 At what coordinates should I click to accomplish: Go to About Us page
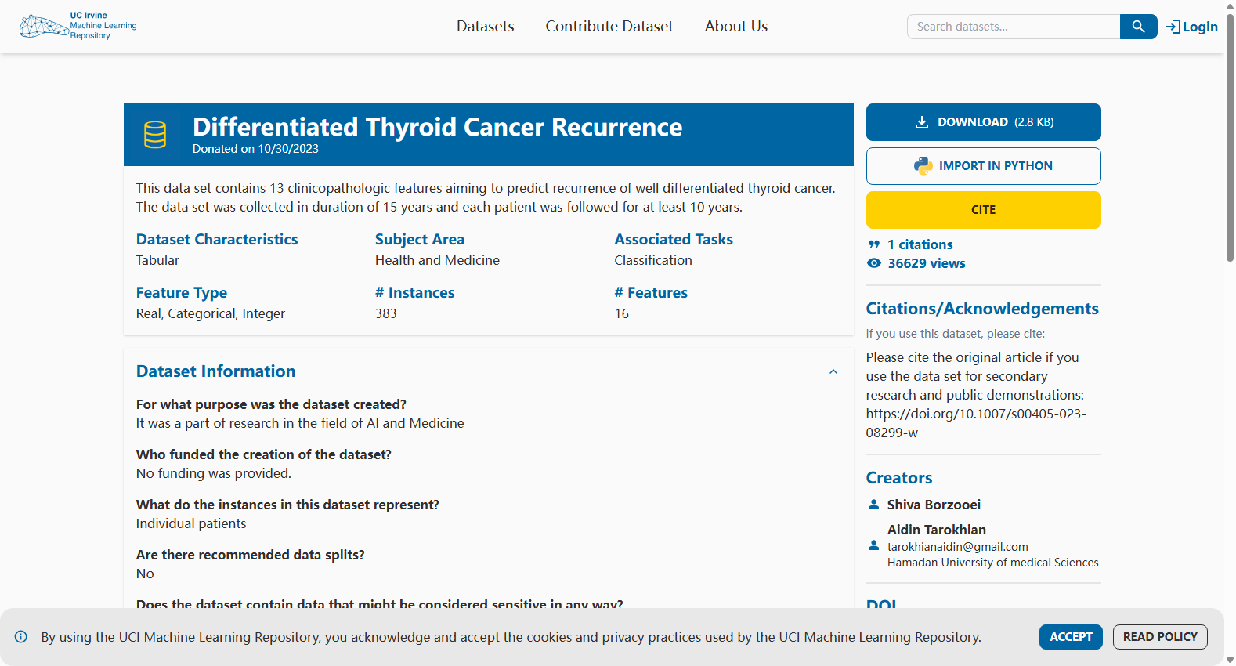[736, 27]
